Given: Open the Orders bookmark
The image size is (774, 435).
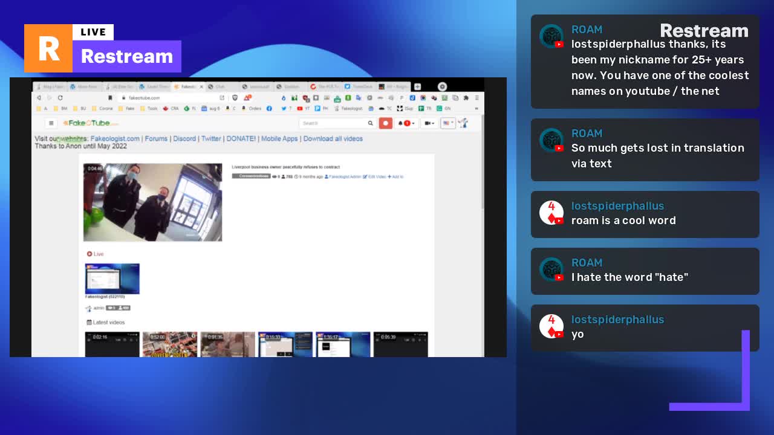Looking at the screenshot, I should click(x=252, y=109).
